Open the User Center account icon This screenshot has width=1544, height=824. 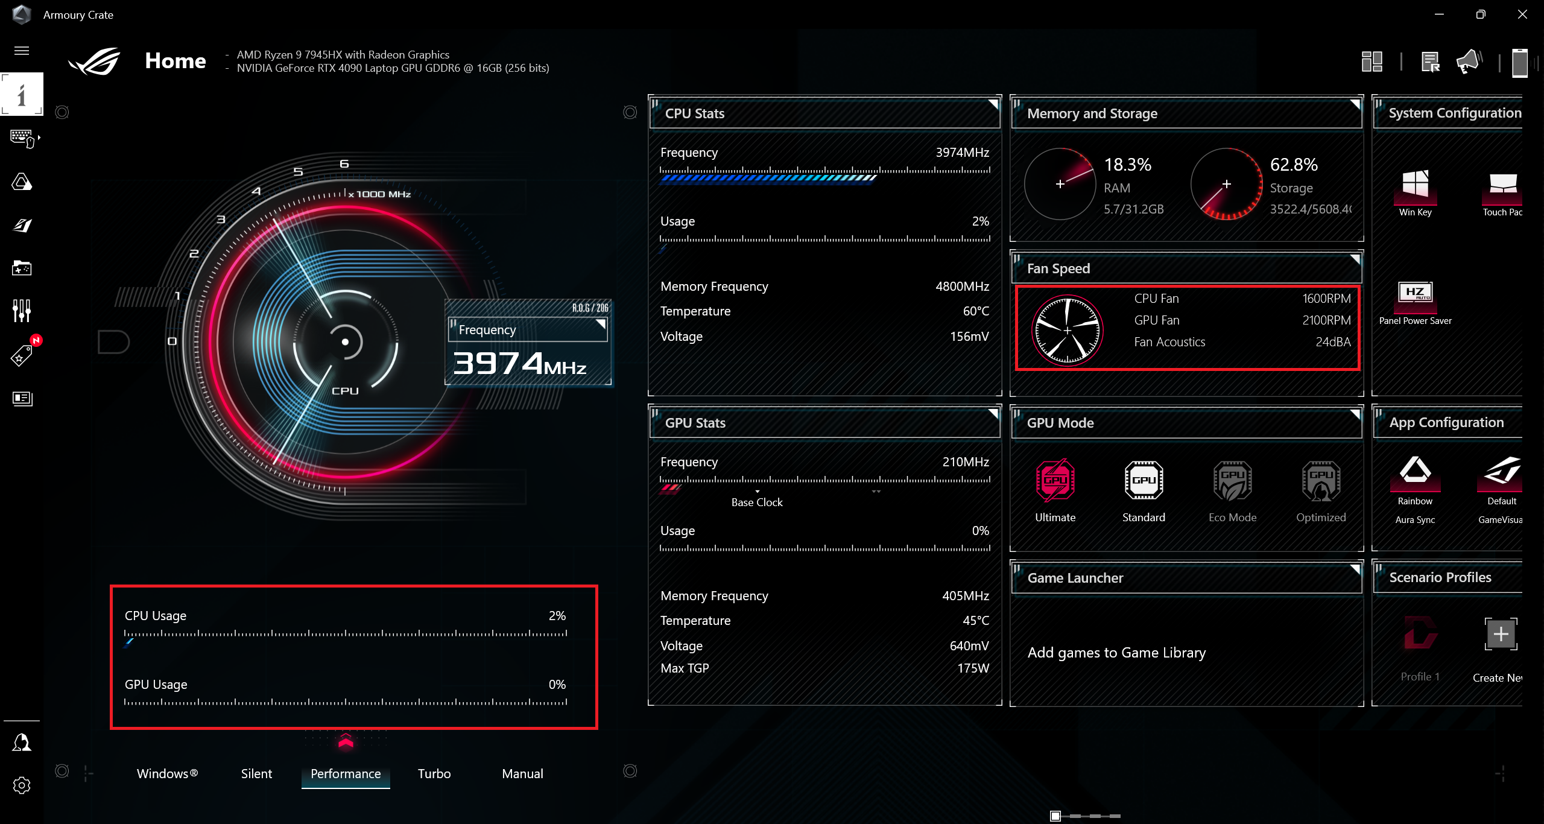click(x=22, y=742)
